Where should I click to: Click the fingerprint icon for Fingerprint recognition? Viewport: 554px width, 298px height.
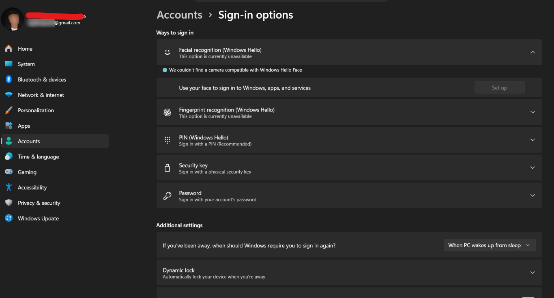(x=167, y=113)
